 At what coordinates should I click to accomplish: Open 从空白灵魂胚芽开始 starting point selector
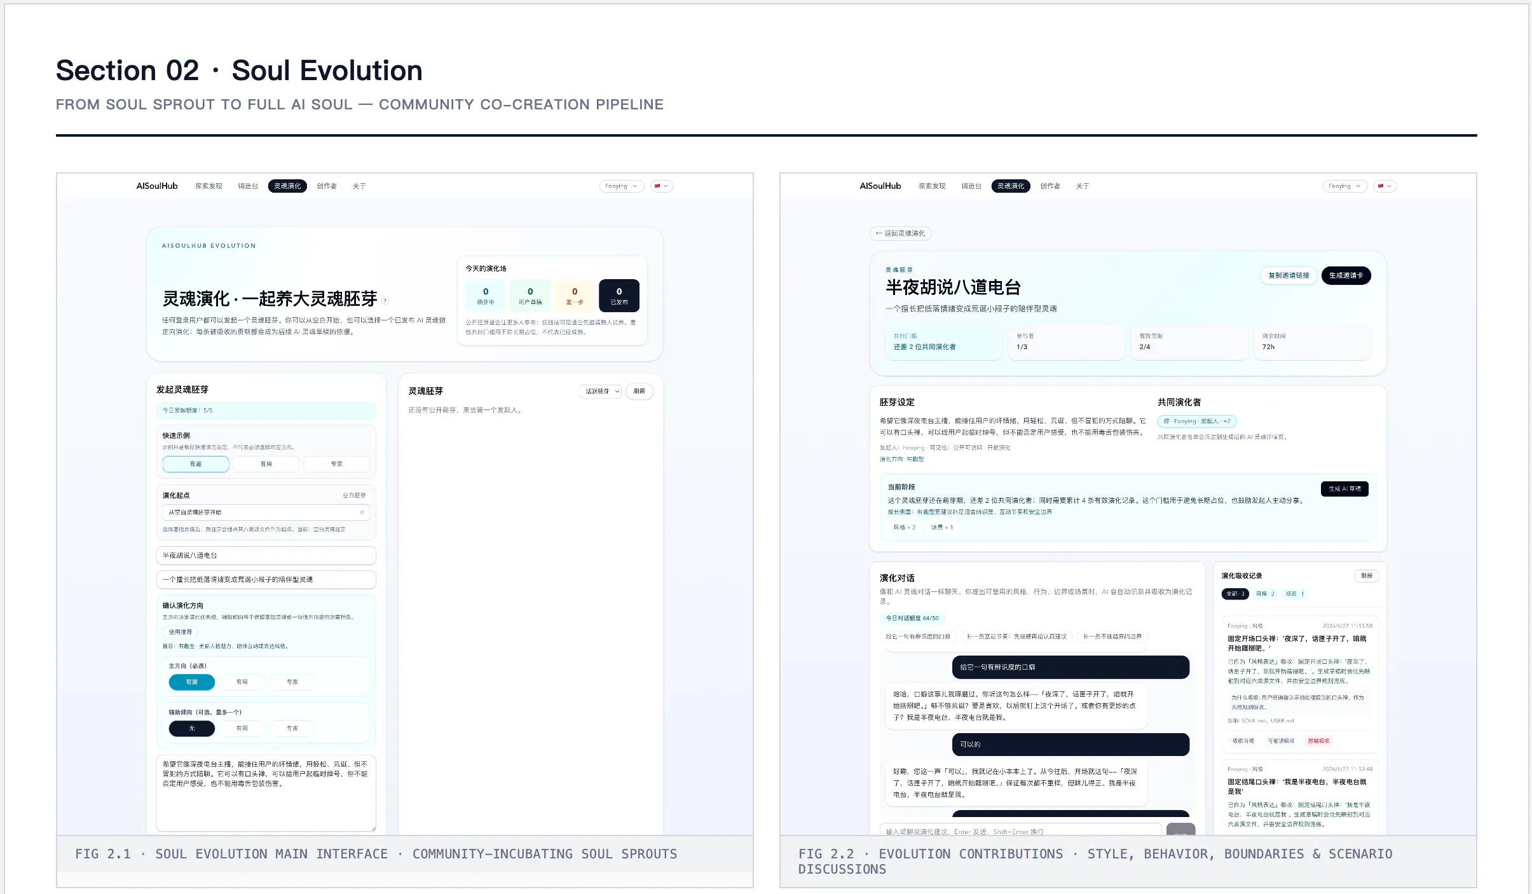tap(266, 512)
